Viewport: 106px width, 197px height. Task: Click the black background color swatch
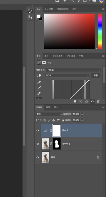tap(41, 19)
